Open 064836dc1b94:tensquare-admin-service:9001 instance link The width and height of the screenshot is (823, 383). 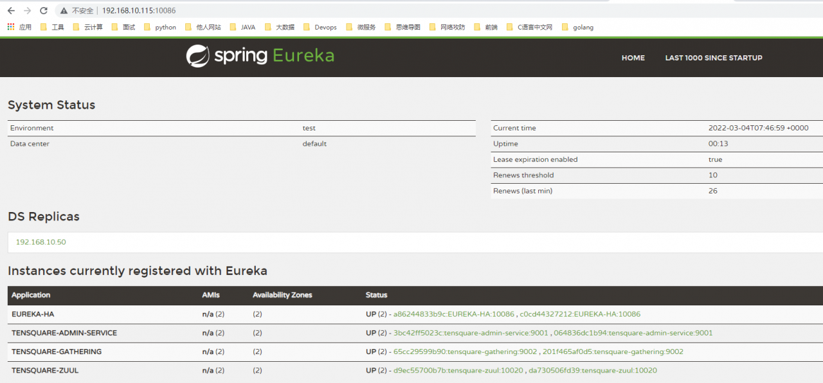(x=633, y=333)
